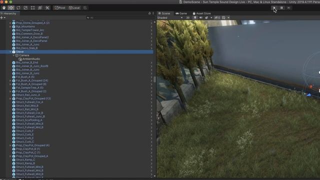This screenshot has width=320, height=180.
Task: Switch to the Hierarchy tab
Action: (9, 13)
